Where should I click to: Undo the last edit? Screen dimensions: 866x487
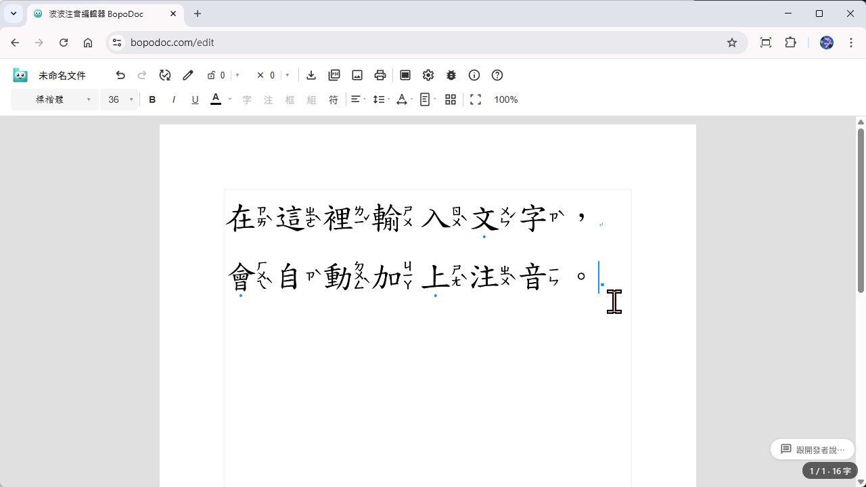(120, 75)
